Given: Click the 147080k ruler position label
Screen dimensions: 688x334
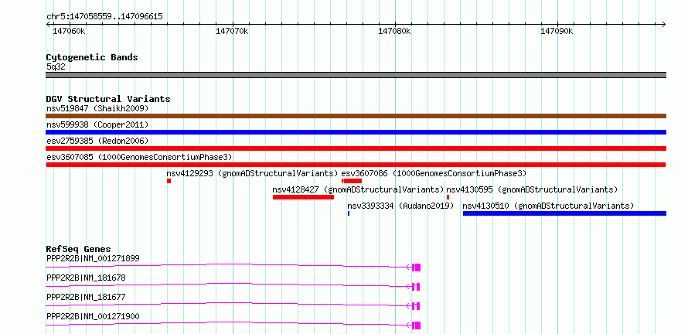Looking at the screenshot, I should coord(394,32).
